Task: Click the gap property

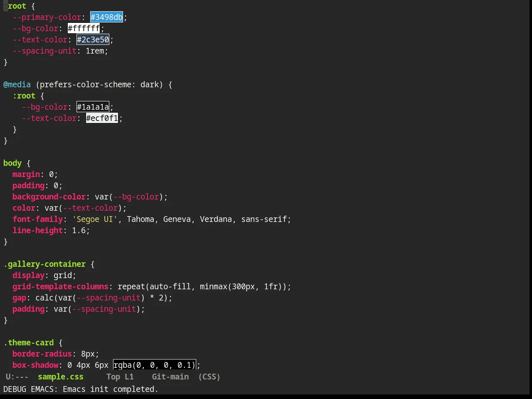Action: tap(19, 298)
